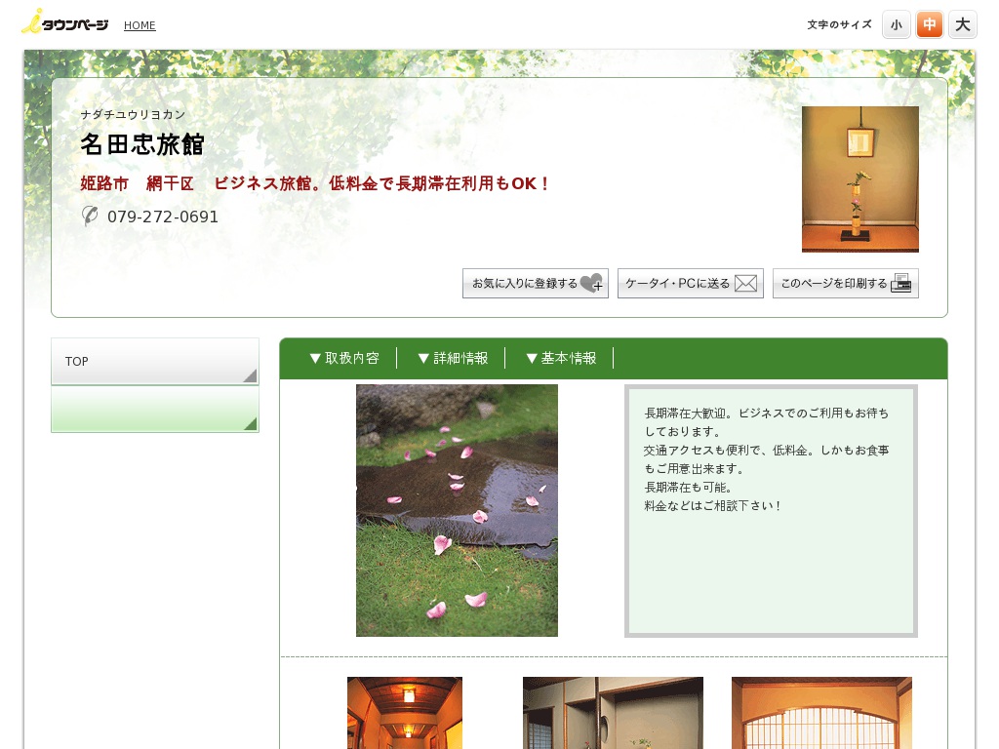Click the red 姫路市 網干区 tagline
The height and width of the screenshot is (749, 999).
(314, 183)
